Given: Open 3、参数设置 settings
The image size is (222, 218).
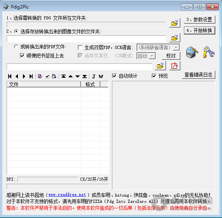Looking at the screenshot, I should click(199, 19).
